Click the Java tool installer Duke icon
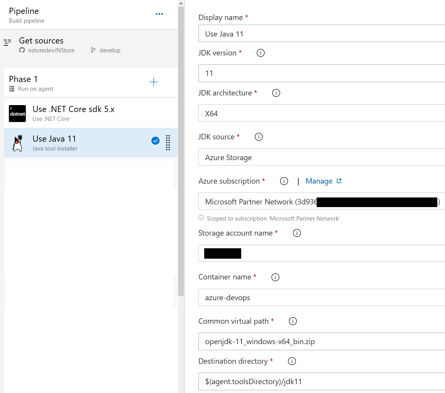This screenshot has height=393, width=445. 18,143
